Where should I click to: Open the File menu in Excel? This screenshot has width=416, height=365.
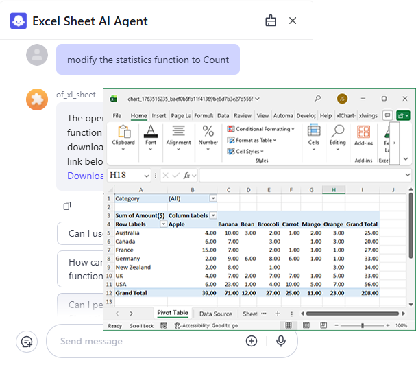coord(117,115)
